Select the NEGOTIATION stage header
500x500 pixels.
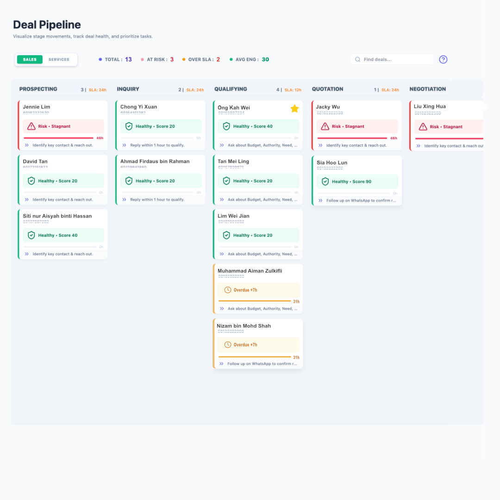pos(427,89)
